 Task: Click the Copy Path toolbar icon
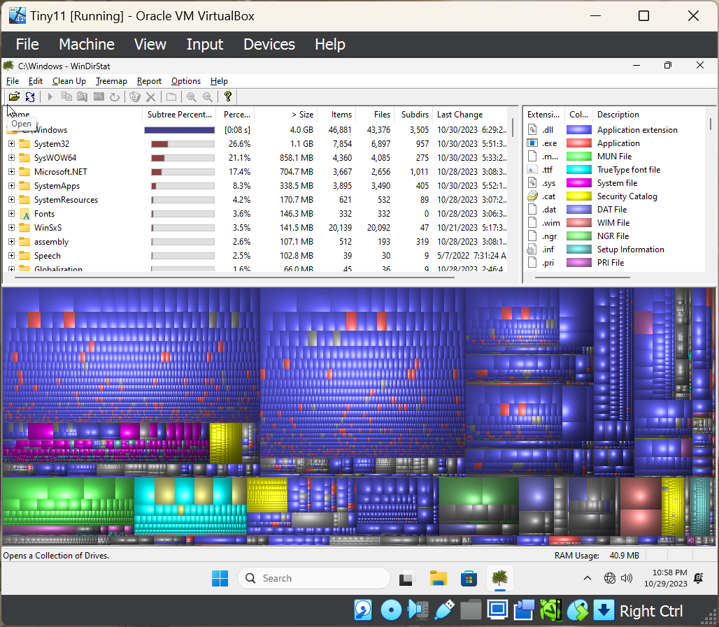[x=66, y=96]
